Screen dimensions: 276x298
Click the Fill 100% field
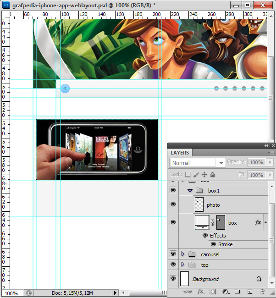coord(257,175)
